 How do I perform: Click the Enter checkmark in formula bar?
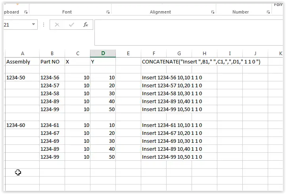pos(71,25)
